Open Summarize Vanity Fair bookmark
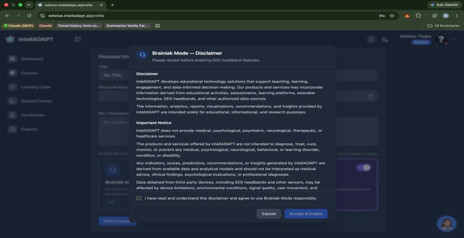Image resolution: width=464 pixels, height=238 pixels. [127, 26]
